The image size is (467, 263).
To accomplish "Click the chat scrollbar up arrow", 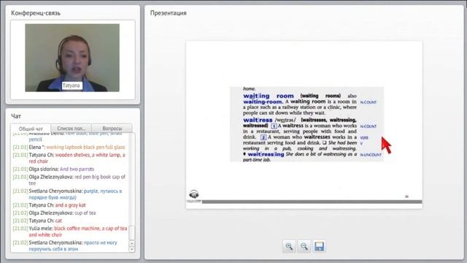I will tap(131, 243).
